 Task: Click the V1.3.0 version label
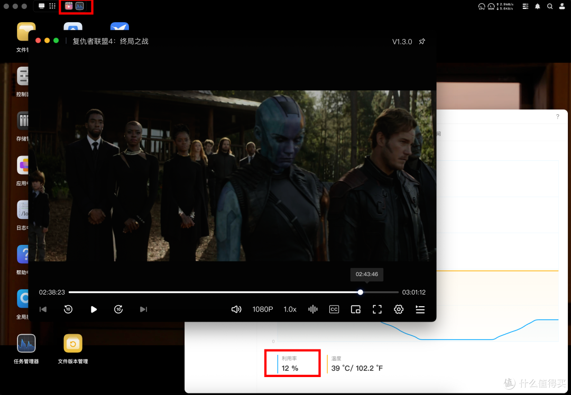[x=402, y=41]
